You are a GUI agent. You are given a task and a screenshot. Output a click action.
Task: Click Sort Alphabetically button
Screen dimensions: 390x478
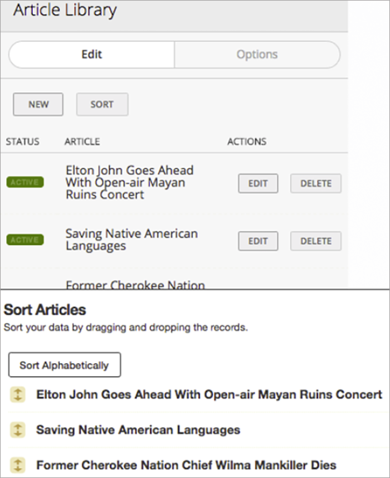pyautogui.click(x=65, y=365)
